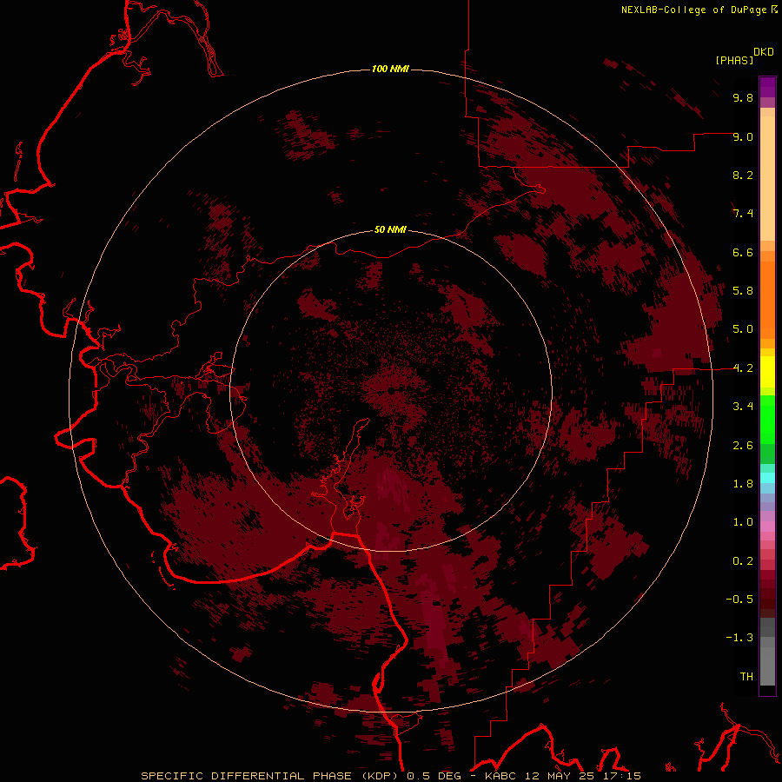Click the '1.8' value on the color scale
This screenshot has width=782, height=782.
pyautogui.click(x=743, y=484)
